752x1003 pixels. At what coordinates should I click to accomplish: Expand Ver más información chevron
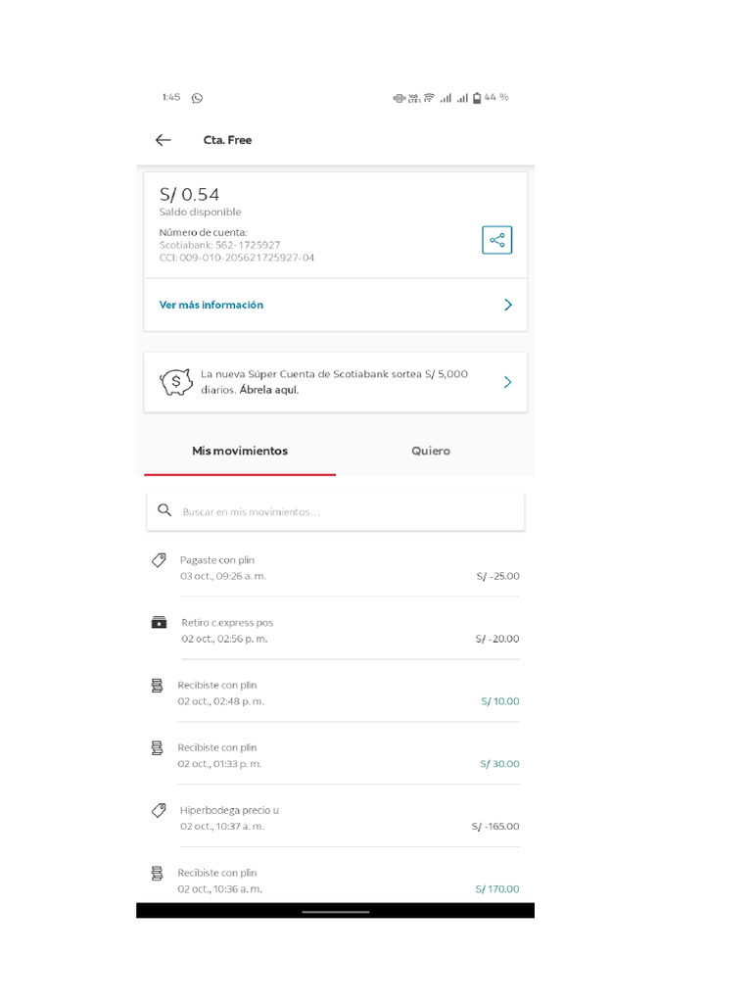(507, 305)
